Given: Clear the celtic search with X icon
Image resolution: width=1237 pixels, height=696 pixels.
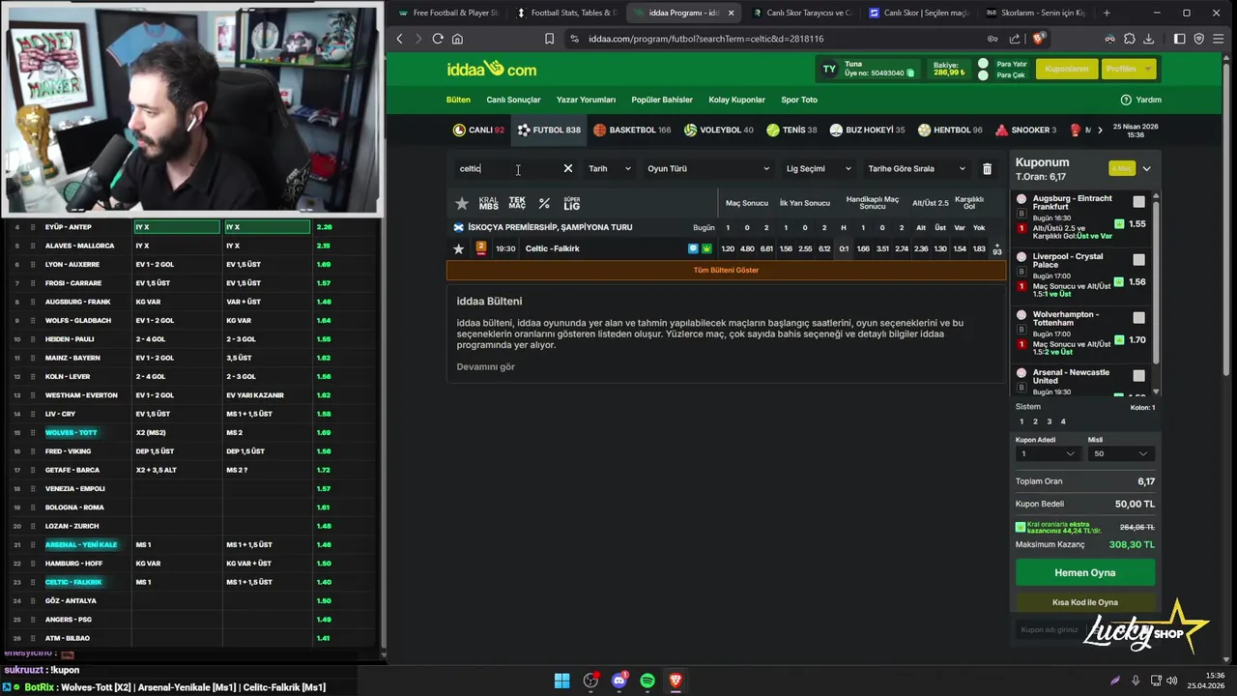Looking at the screenshot, I should [568, 168].
